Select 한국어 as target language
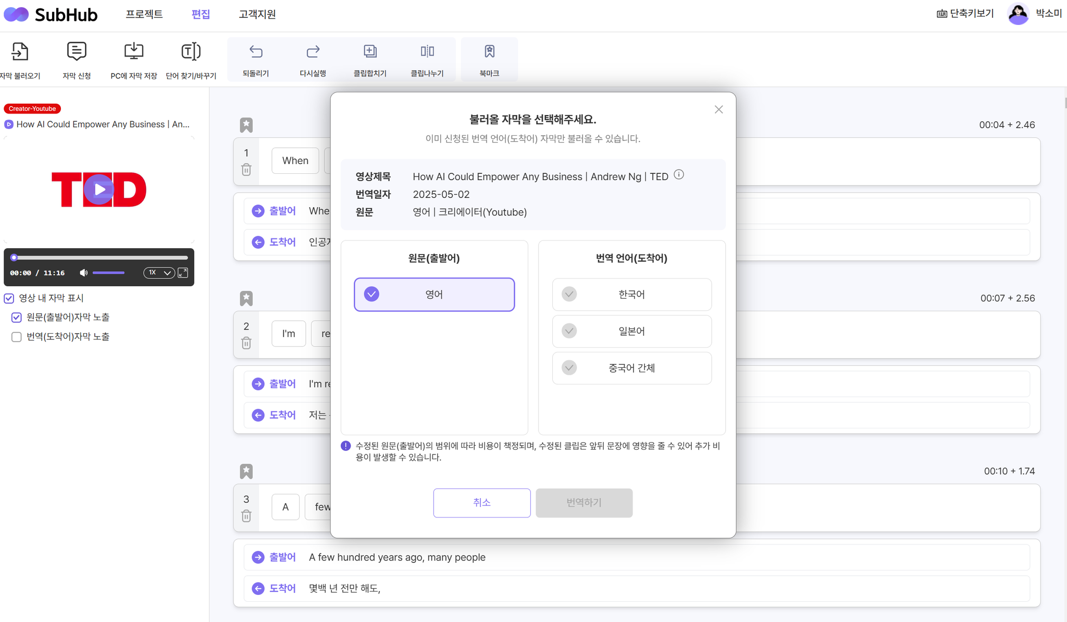The image size is (1067, 622). point(632,295)
